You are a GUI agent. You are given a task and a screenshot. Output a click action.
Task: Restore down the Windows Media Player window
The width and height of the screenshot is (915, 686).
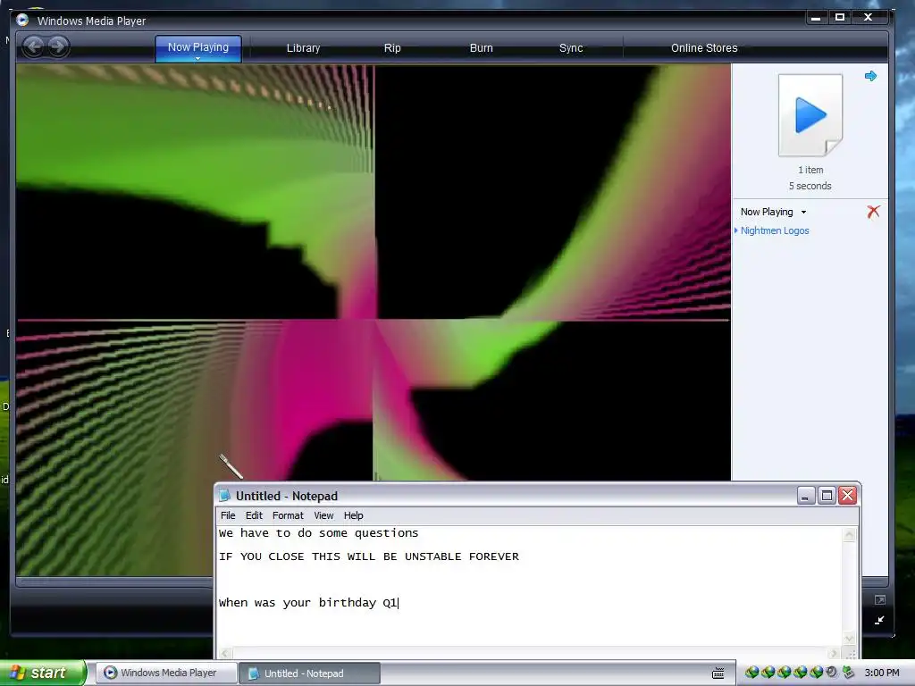point(840,18)
